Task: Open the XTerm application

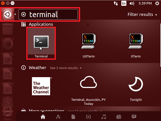Action: pos(135,41)
